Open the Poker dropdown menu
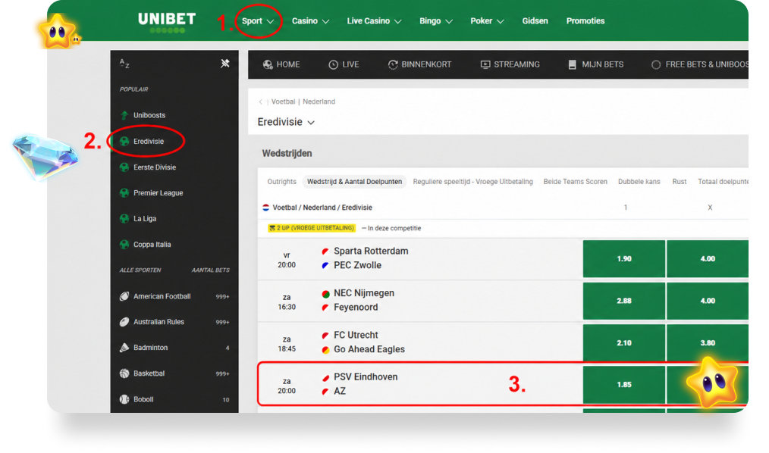 pos(487,21)
